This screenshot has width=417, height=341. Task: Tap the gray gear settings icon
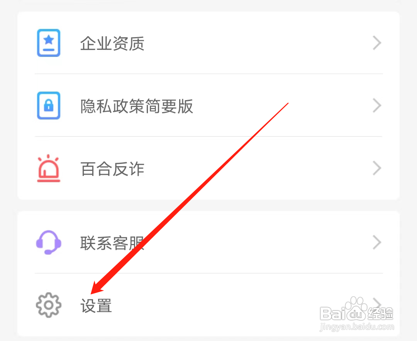click(49, 305)
